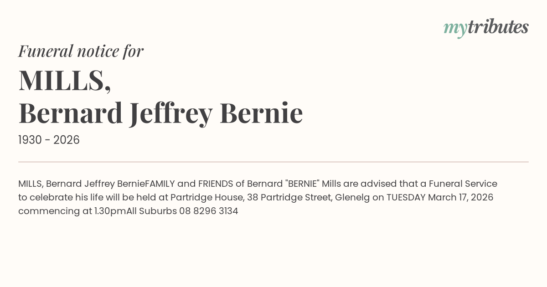
Task: Click the horizontal divider line
Action: coord(273,162)
